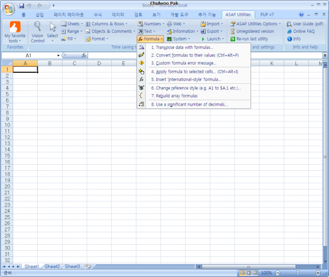This screenshot has width=329, height=277.
Task: Expand the Name Box dropdown arrow
Action: [58, 55]
